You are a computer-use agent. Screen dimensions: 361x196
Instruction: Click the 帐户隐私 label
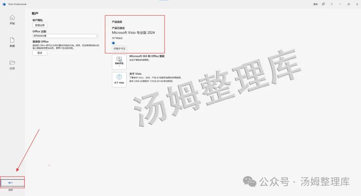point(37,20)
